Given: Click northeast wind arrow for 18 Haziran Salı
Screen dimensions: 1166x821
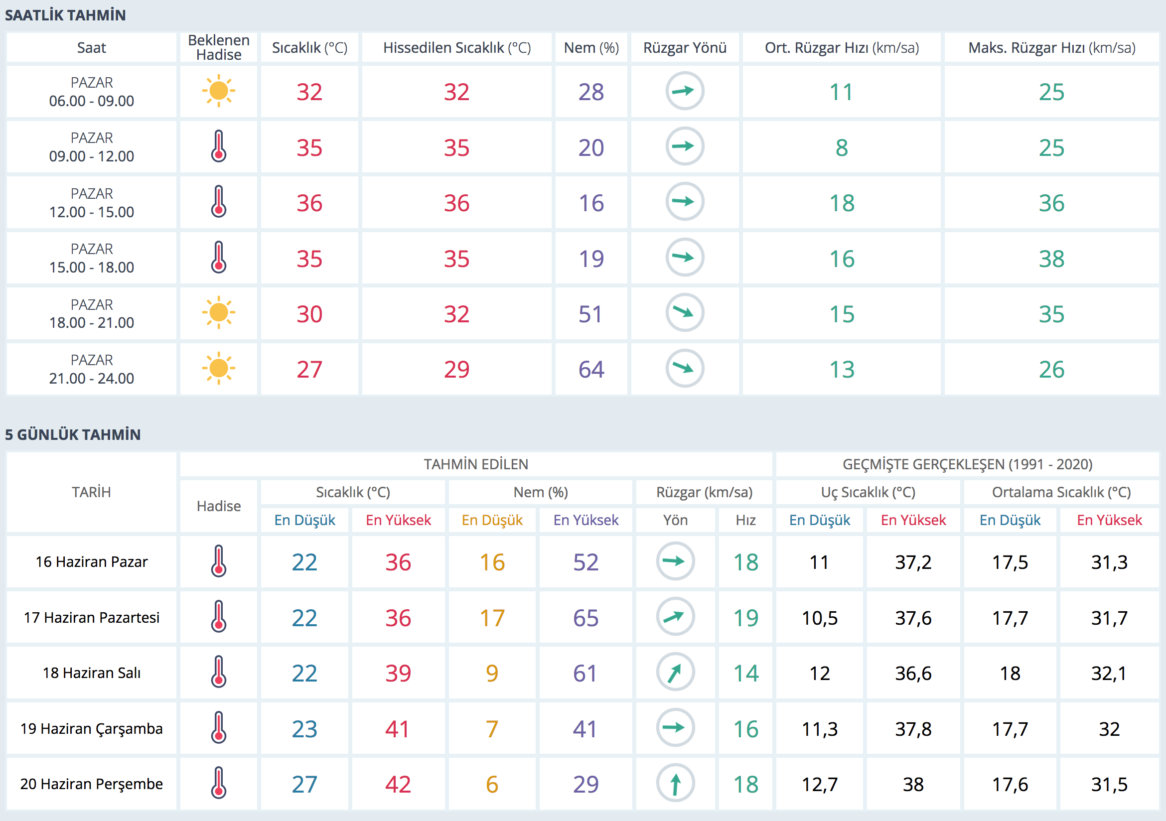Looking at the screenshot, I should pos(675,672).
